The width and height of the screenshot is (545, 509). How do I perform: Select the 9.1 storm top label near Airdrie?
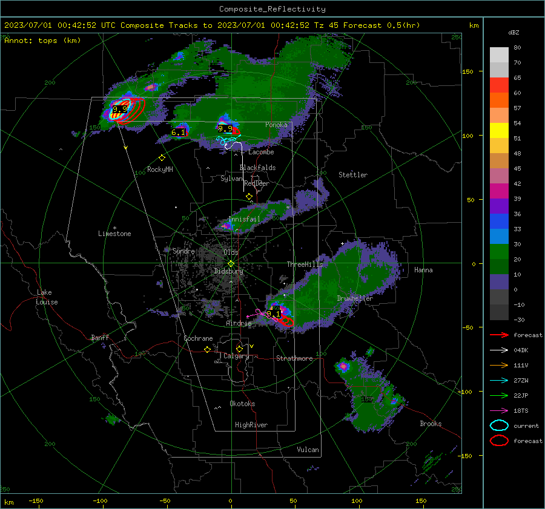point(273,314)
